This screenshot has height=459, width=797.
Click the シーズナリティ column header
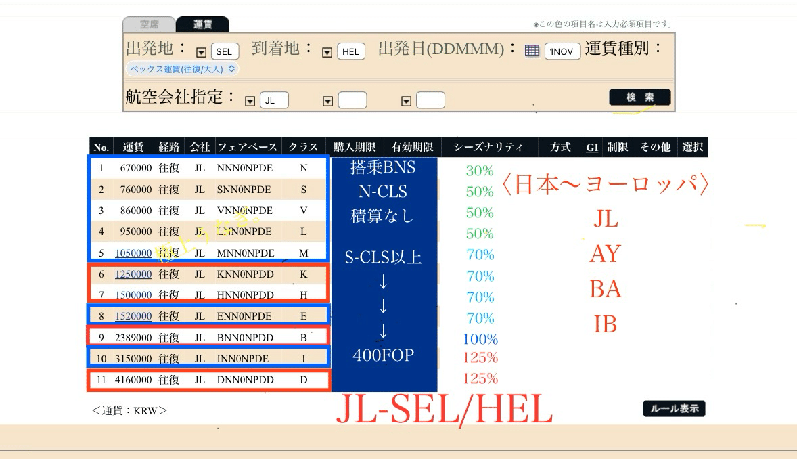[488, 147]
